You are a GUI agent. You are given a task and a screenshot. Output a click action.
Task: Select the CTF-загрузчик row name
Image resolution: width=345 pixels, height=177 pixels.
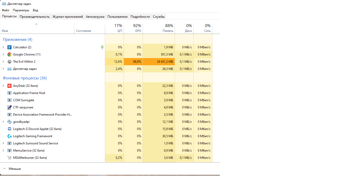point(23,107)
